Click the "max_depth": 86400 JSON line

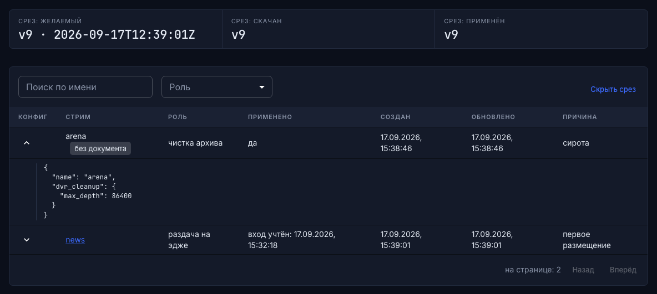tap(96, 195)
